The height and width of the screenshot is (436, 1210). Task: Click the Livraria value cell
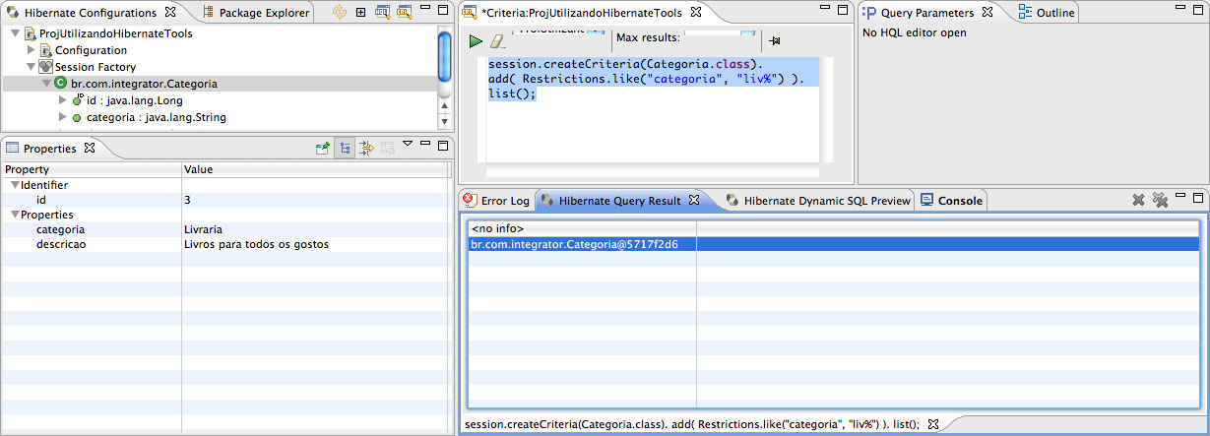coord(203,228)
